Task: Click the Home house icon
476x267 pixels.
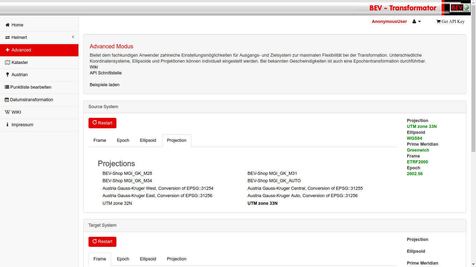Action: coord(7,25)
